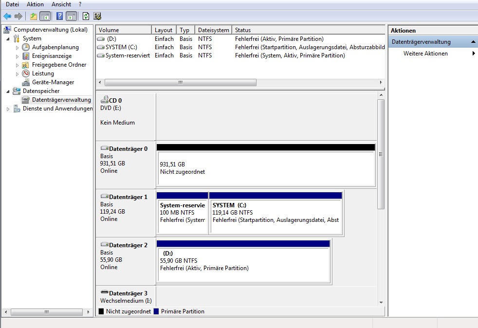Sort by the Volume column header
478x328 pixels.
click(x=124, y=30)
